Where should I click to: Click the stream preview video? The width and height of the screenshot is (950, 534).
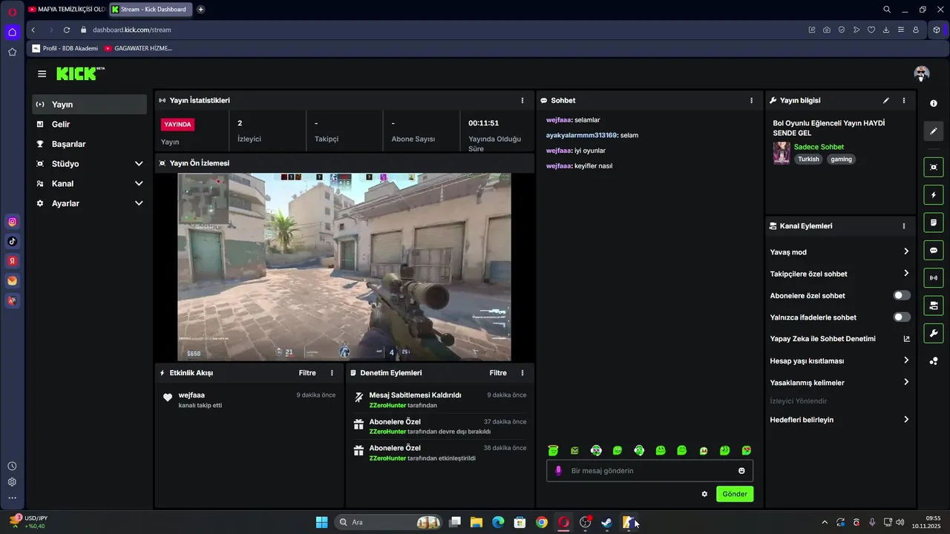tap(344, 267)
